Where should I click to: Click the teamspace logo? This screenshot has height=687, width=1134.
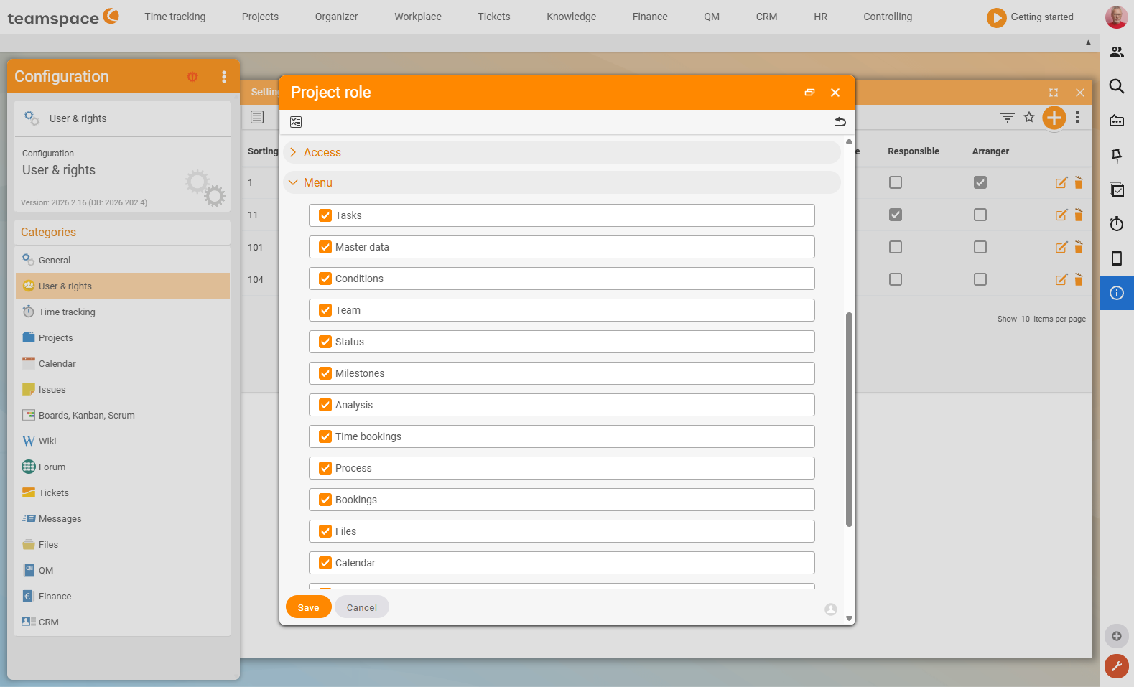click(x=63, y=17)
